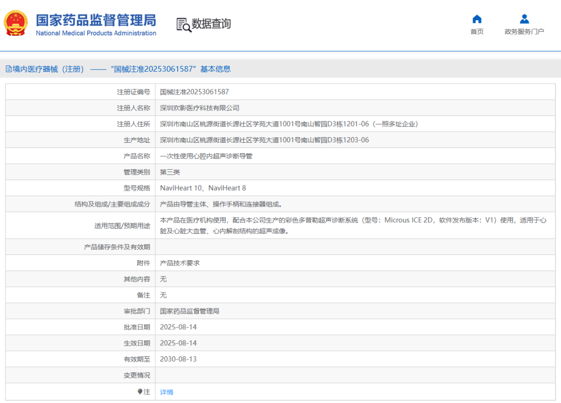Click the lightbulb icon beside 注
The width and height of the screenshot is (561, 403).
(140, 392)
